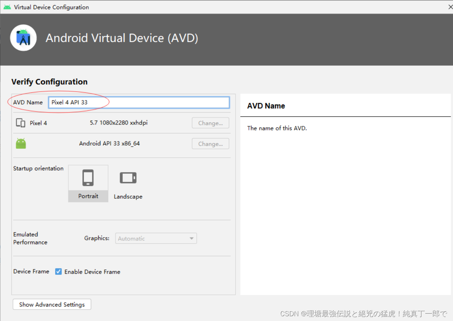Click the '5.7 1080x2280 xxhdpi' text
The width and height of the screenshot is (453, 321).
pyautogui.click(x=119, y=123)
